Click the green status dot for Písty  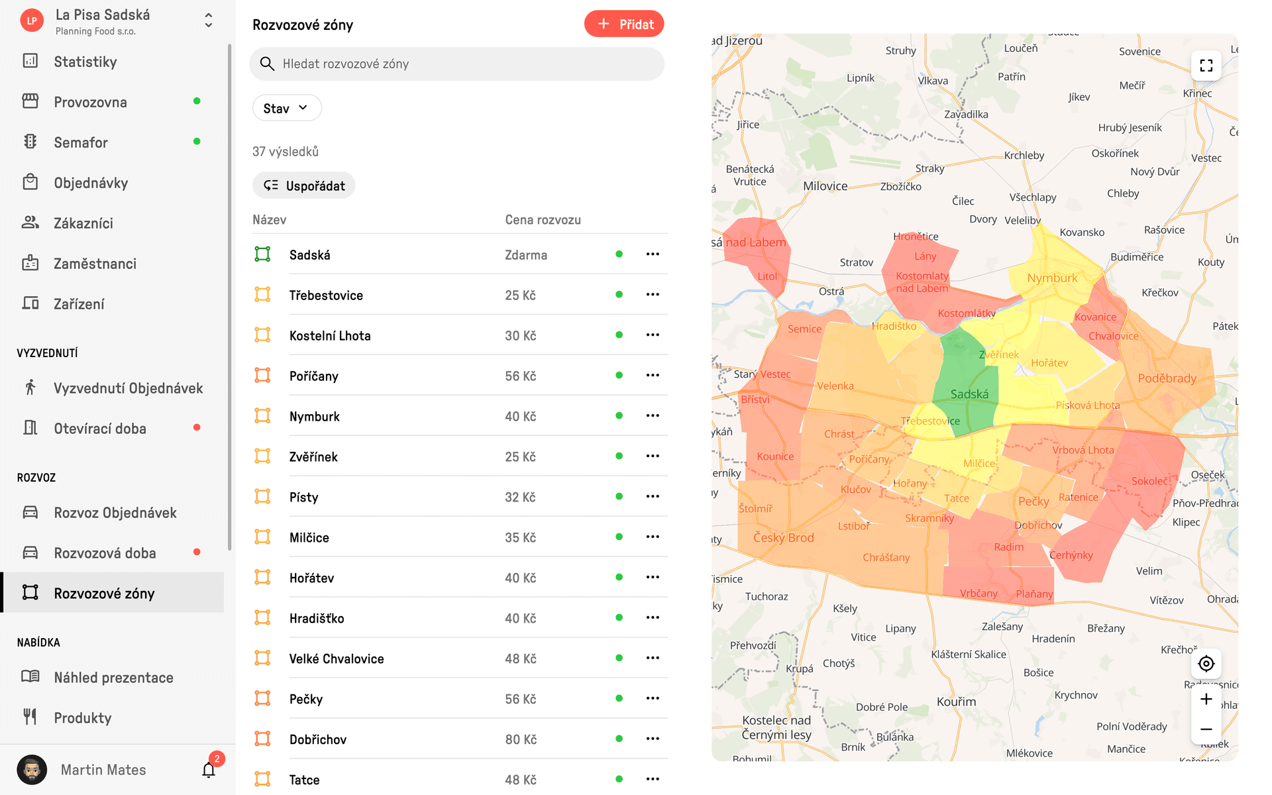(619, 497)
